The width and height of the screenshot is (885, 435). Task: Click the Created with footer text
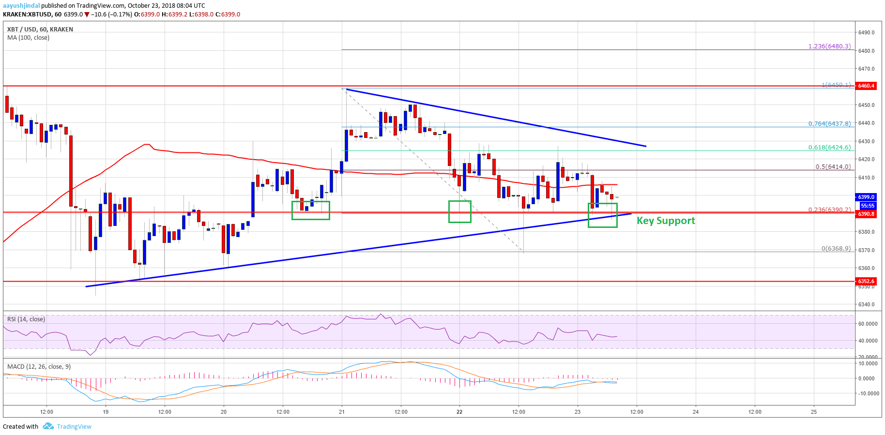pos(20,426)
